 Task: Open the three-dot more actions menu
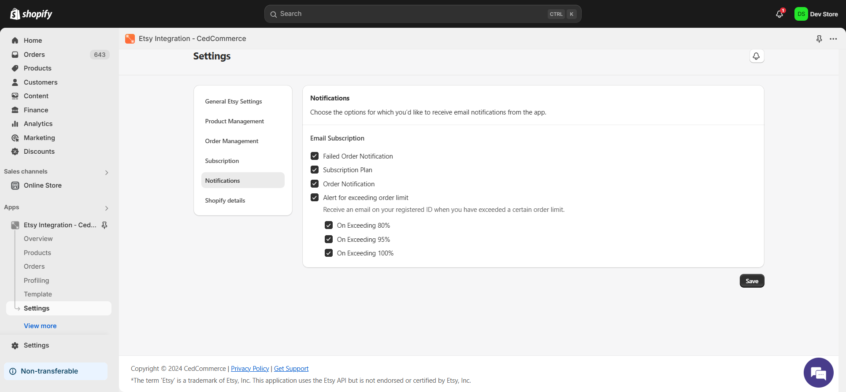833,39
